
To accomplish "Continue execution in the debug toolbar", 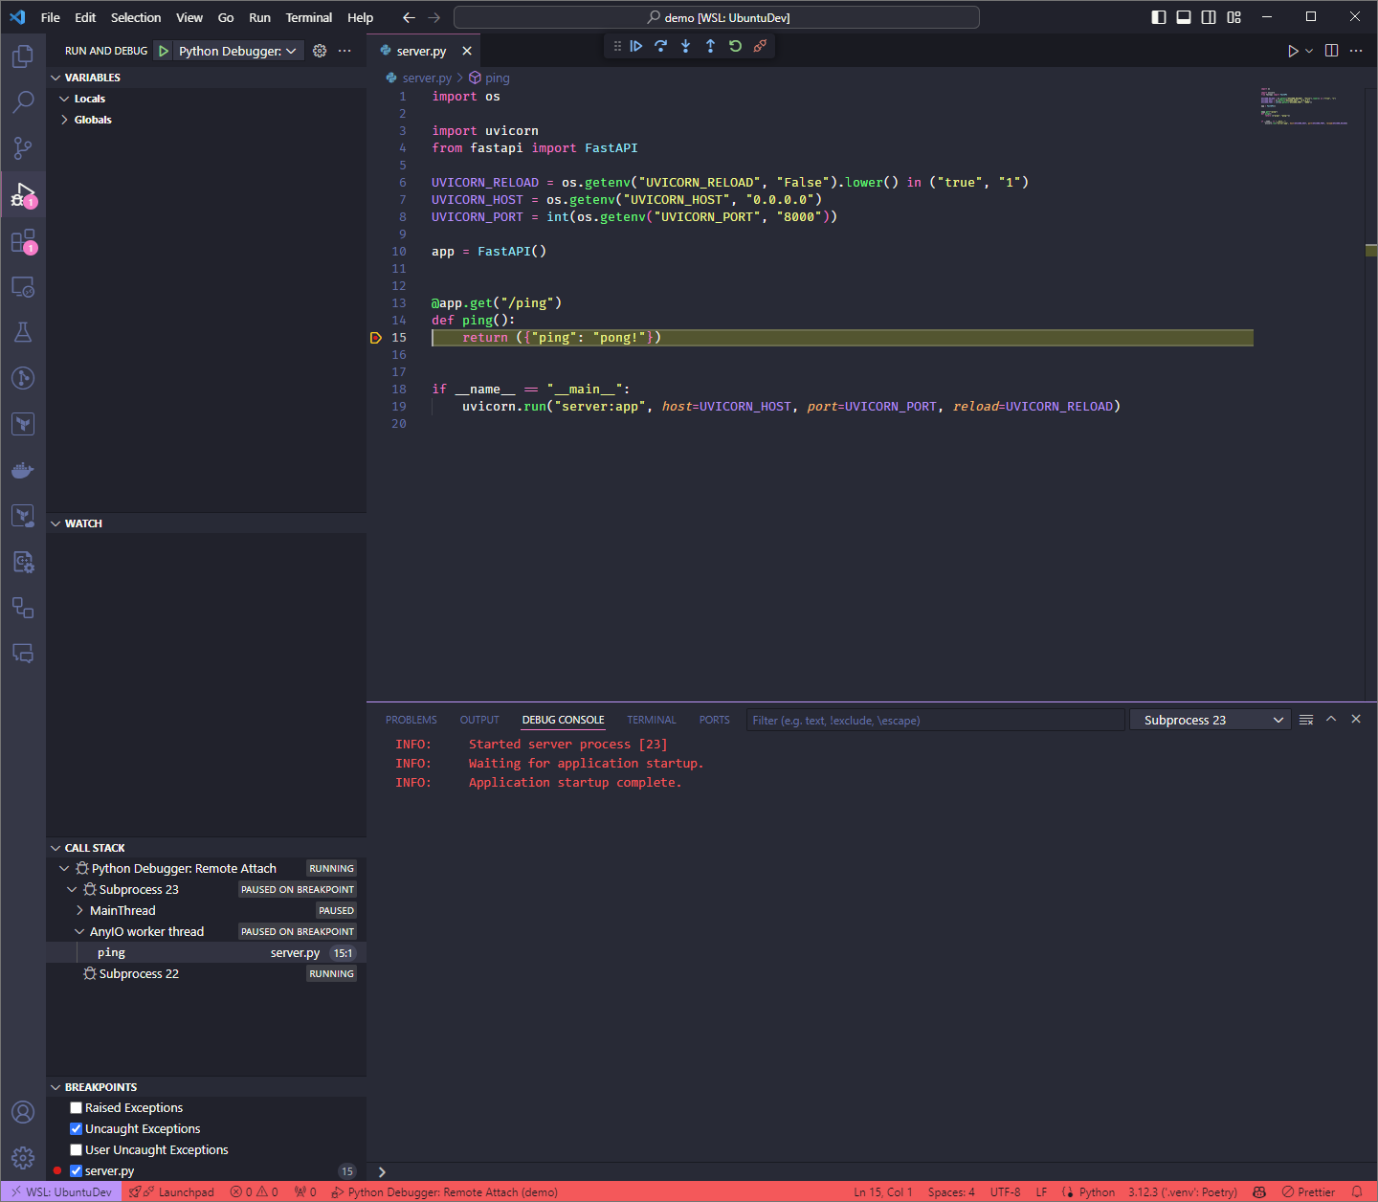I will click(636, 46).
